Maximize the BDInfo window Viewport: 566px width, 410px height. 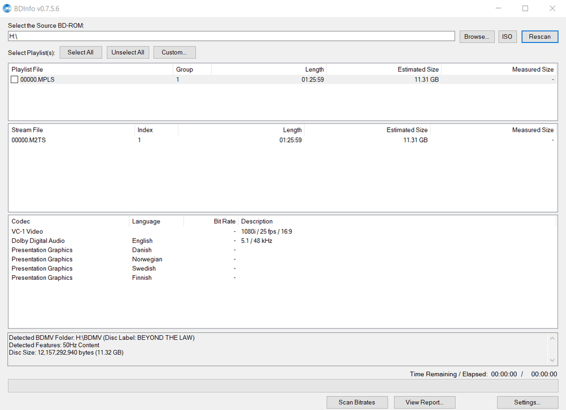pos(525,8)
